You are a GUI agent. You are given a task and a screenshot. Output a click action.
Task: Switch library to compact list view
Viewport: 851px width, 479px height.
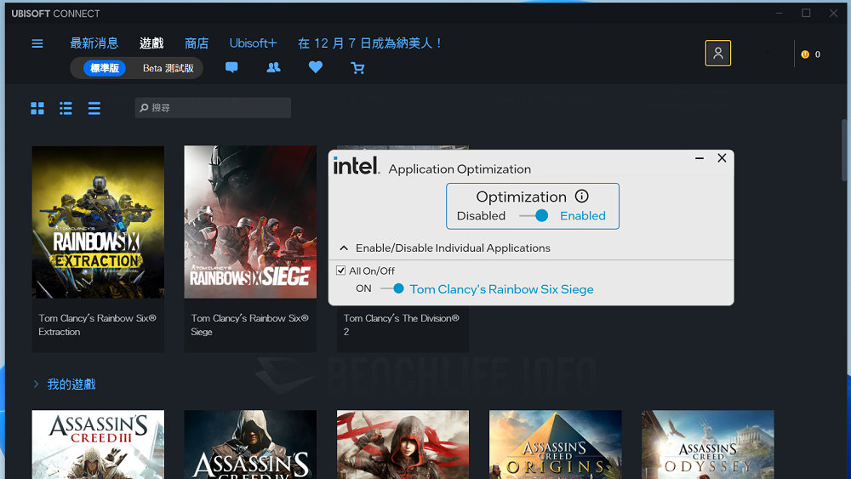(x=94, y=108)
